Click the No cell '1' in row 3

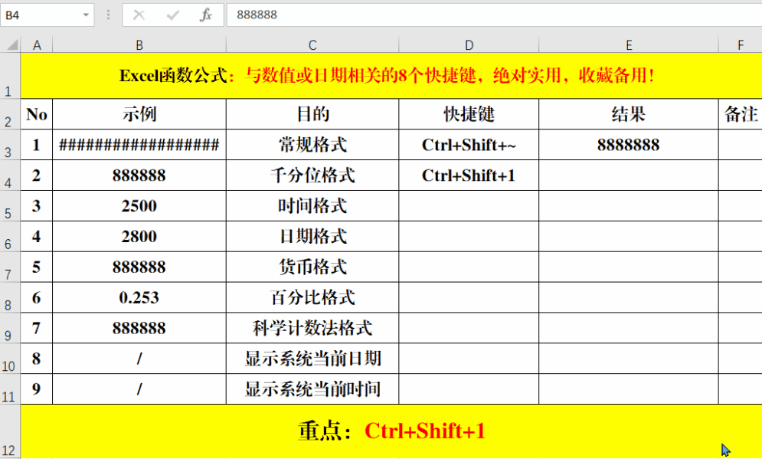[37, 145]
